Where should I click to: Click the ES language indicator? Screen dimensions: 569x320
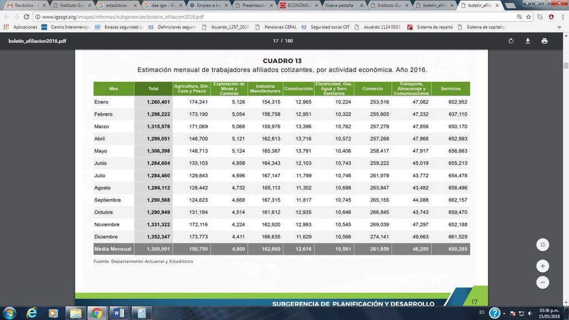click(x=482, y=312)
